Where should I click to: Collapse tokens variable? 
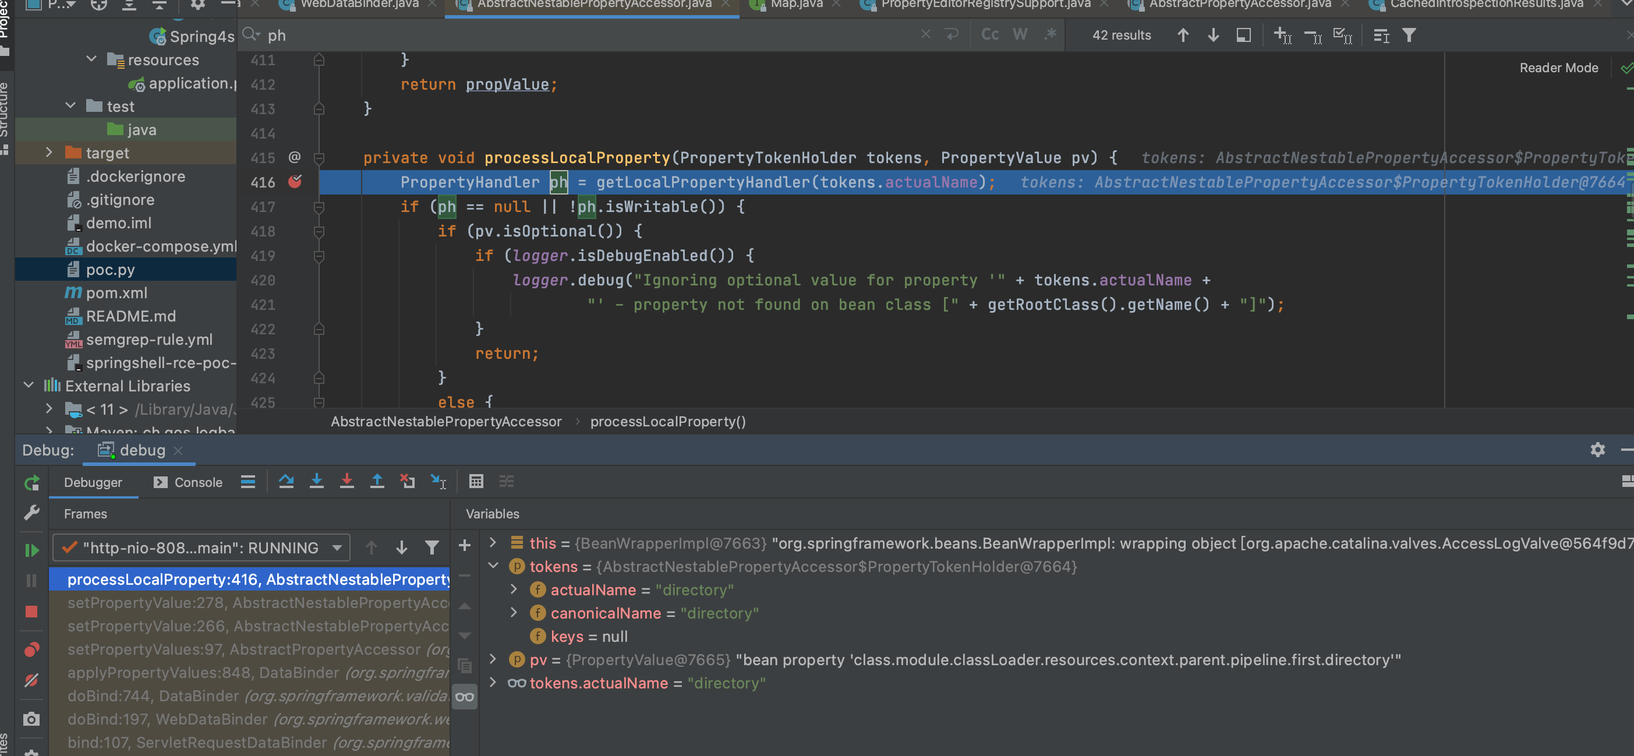click(x=493, y=566)
